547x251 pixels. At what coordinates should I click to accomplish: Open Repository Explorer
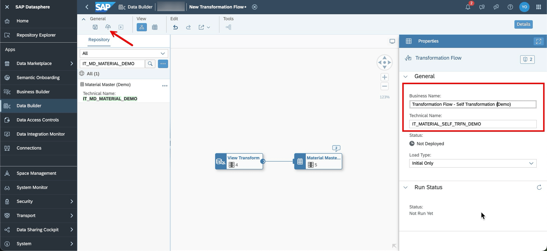(x=39, y=35)
